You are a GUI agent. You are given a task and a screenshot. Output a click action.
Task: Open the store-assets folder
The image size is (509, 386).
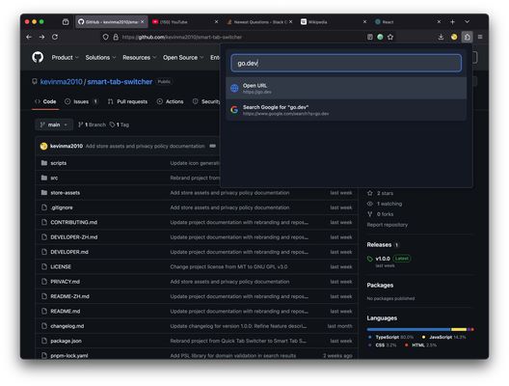66,193
